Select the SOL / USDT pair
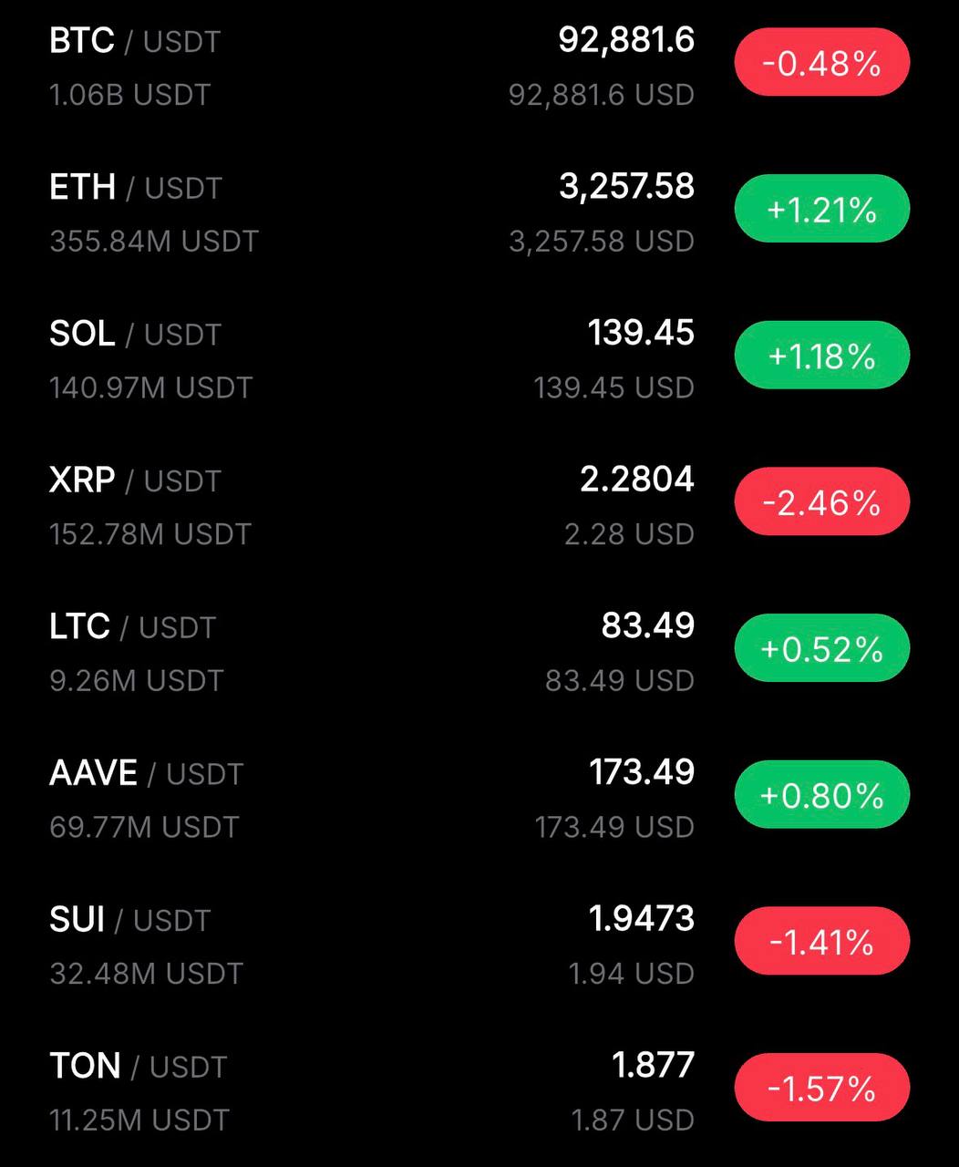This screenshot has height=1167, width=959. [x=135, y=335]
